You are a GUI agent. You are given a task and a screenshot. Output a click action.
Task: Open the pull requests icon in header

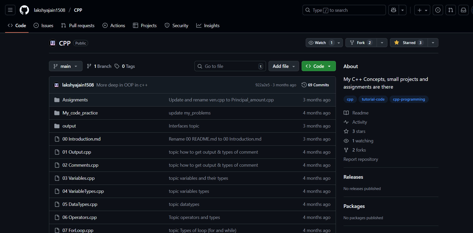point(450,10)
